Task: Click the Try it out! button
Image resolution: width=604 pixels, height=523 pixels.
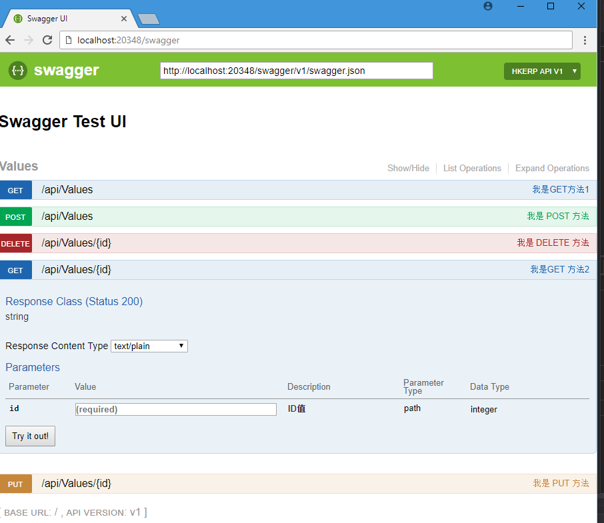Action: click(x=31, y=436)
